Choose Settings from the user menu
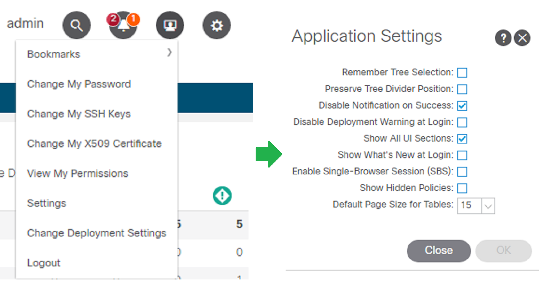This screenshot has width=540, height=303. (x=46, y=203)
